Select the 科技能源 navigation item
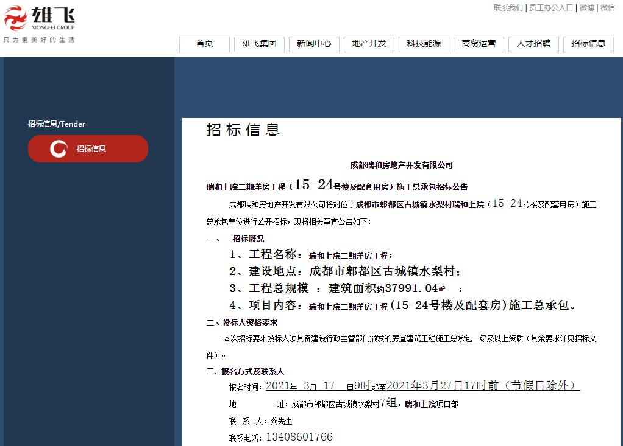The image size is (623, 446). click(423, 44)
